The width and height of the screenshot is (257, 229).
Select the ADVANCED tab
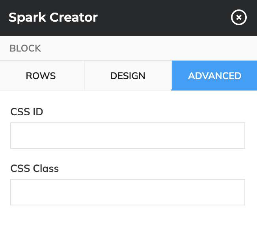click(x=214, y=76)
